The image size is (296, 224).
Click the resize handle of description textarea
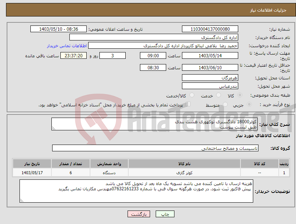53,128
